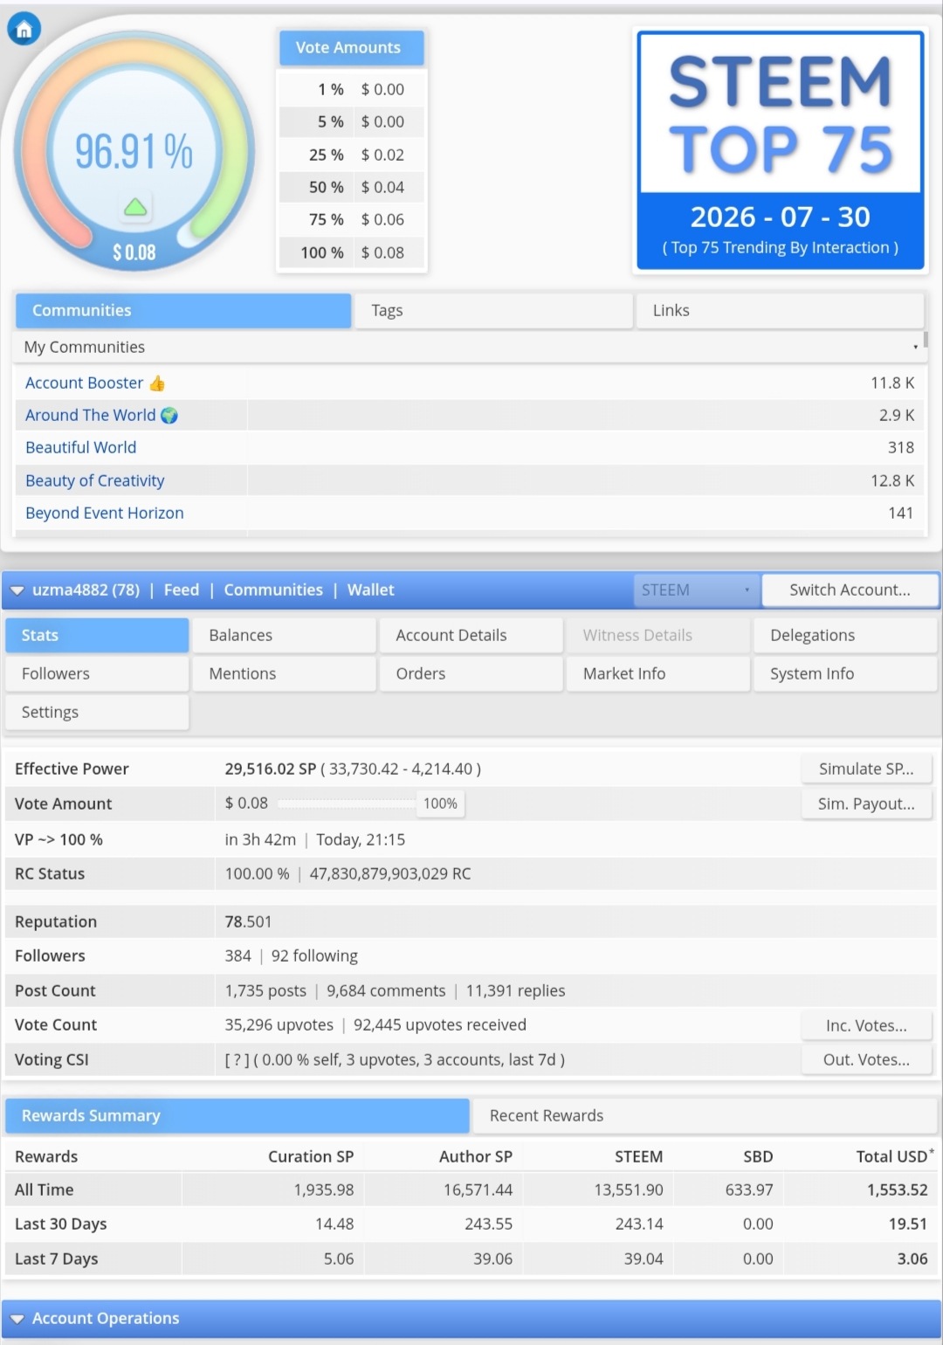The image size is (943, 1345).
Task: Select the System Info tab
Action: (845, 674)
